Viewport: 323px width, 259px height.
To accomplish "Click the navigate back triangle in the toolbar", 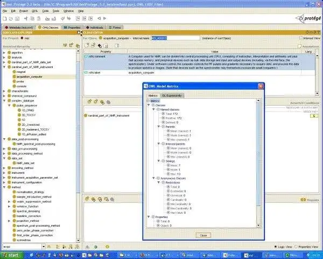I will (x=99, y=18).
